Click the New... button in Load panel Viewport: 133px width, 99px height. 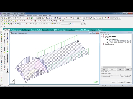click(104, 70)
